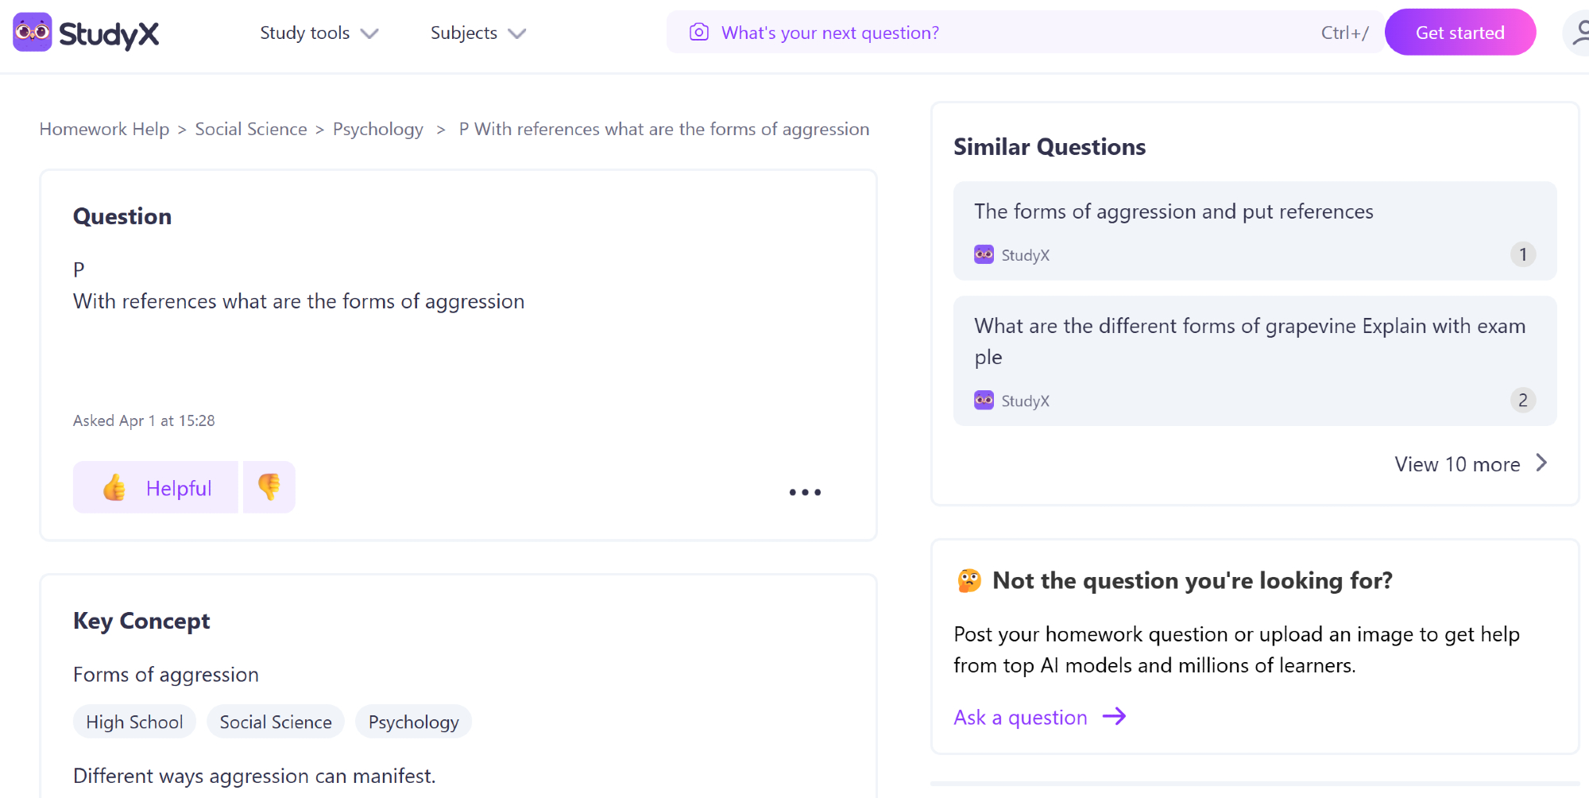Click the arrow next to Ask a question
The image size is (1589, 798).
(x=1115, y=717)
